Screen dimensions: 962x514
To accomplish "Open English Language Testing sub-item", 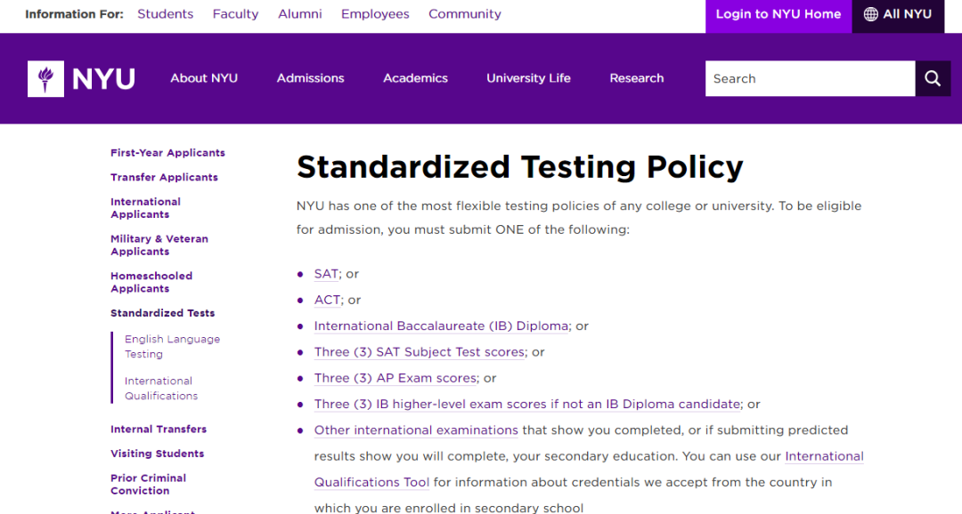I will tap(173, 347).
